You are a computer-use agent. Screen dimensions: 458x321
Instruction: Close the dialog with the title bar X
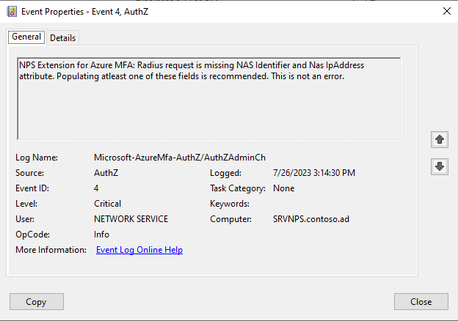coord(447,11)
